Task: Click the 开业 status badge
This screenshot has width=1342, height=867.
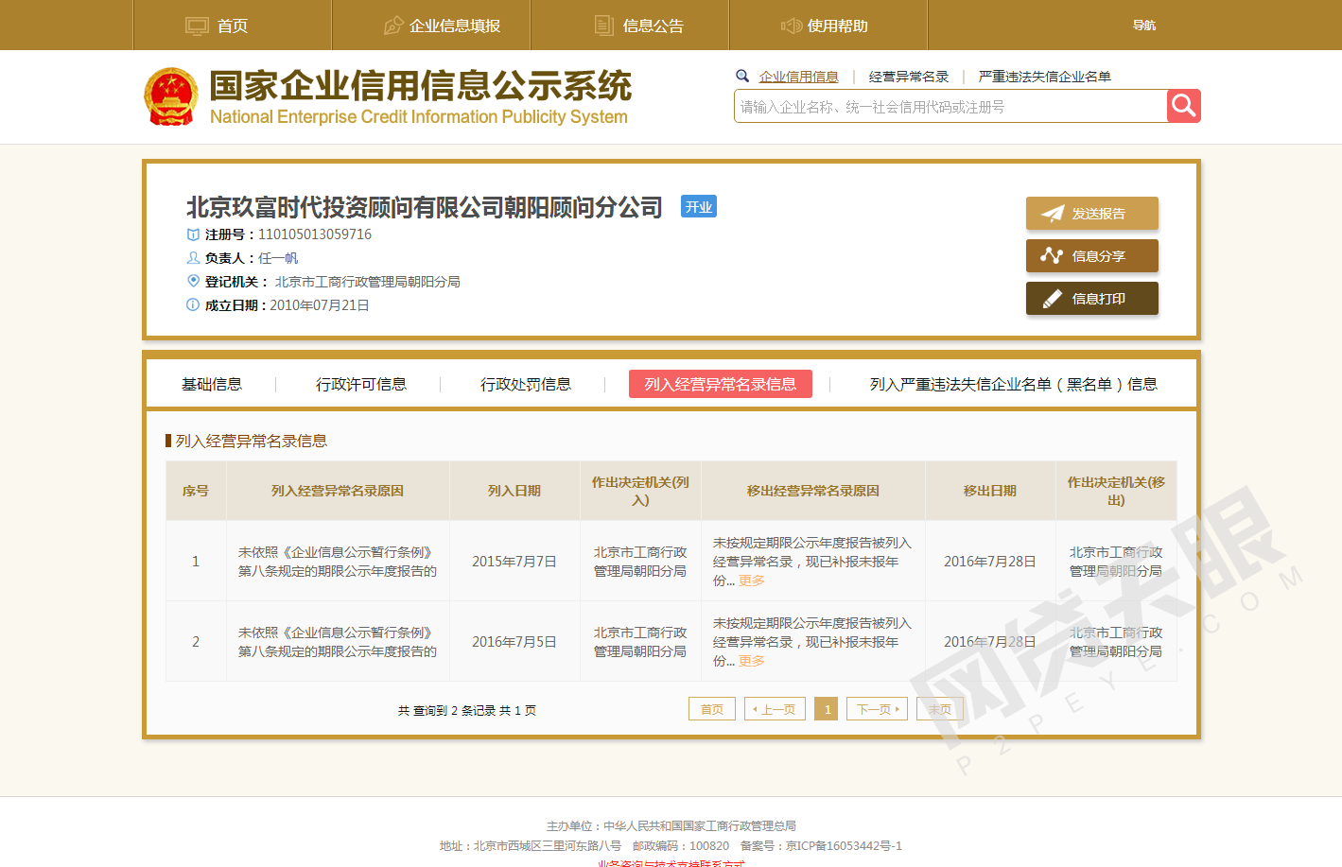Action: (x=699, y=207)
